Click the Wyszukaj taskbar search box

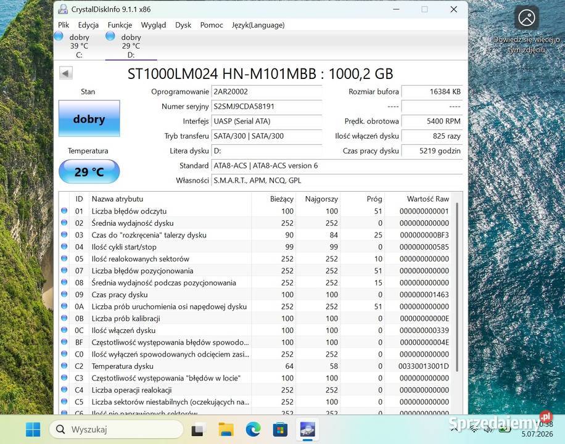pyautogui.click(x=116, y=429)
